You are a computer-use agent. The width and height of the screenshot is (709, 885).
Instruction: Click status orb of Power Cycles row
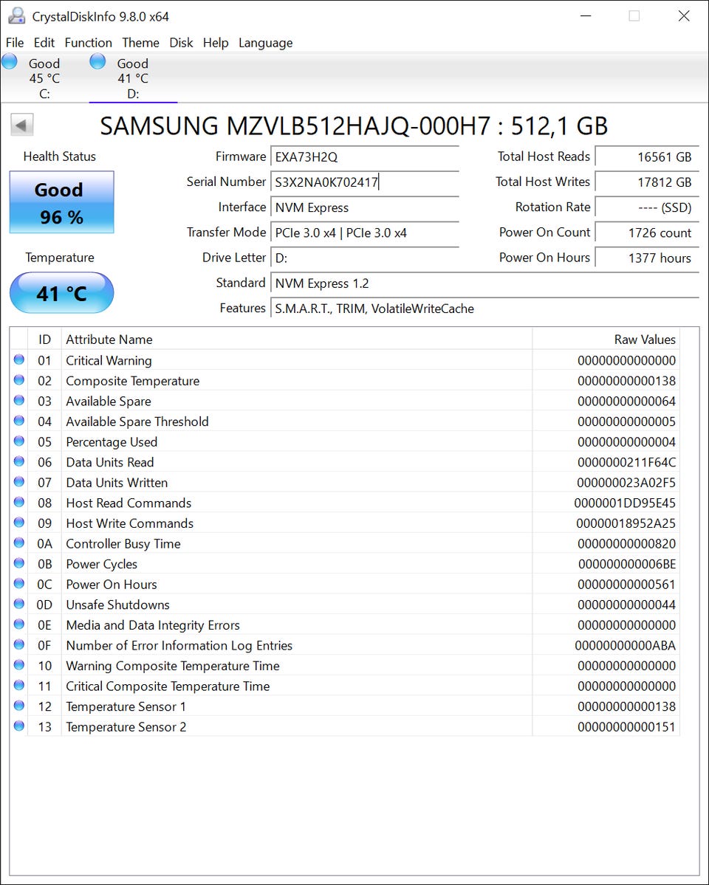(x=19, y=562)
